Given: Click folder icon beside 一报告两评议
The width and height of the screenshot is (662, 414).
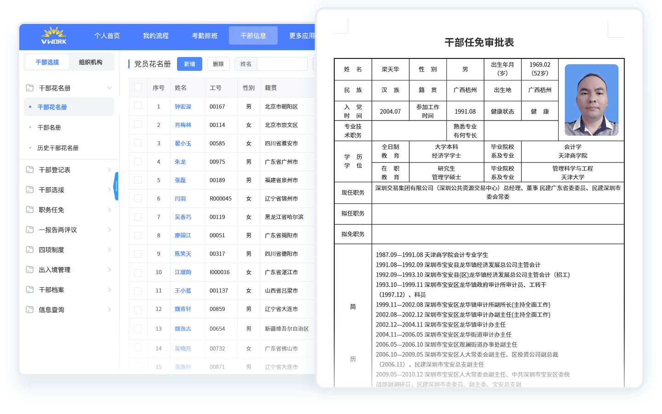Looking at the screenshot, I should tap(30, 230).
